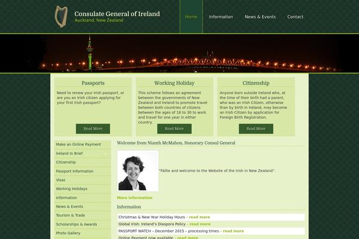Open Visas in the sidebar

pos(83,180)
